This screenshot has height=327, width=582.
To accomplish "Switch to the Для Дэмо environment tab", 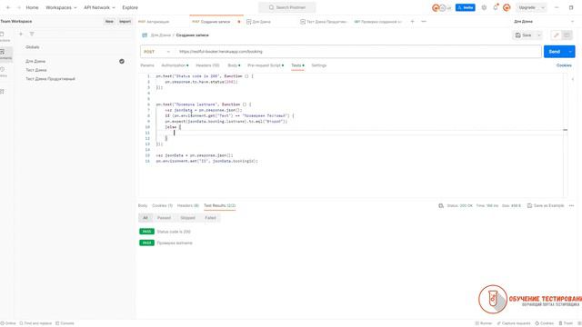I will [x=258, y=22].
